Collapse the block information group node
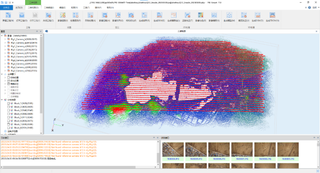The height and width of the screenshot is (173, 320). click(x=2, y=100)
